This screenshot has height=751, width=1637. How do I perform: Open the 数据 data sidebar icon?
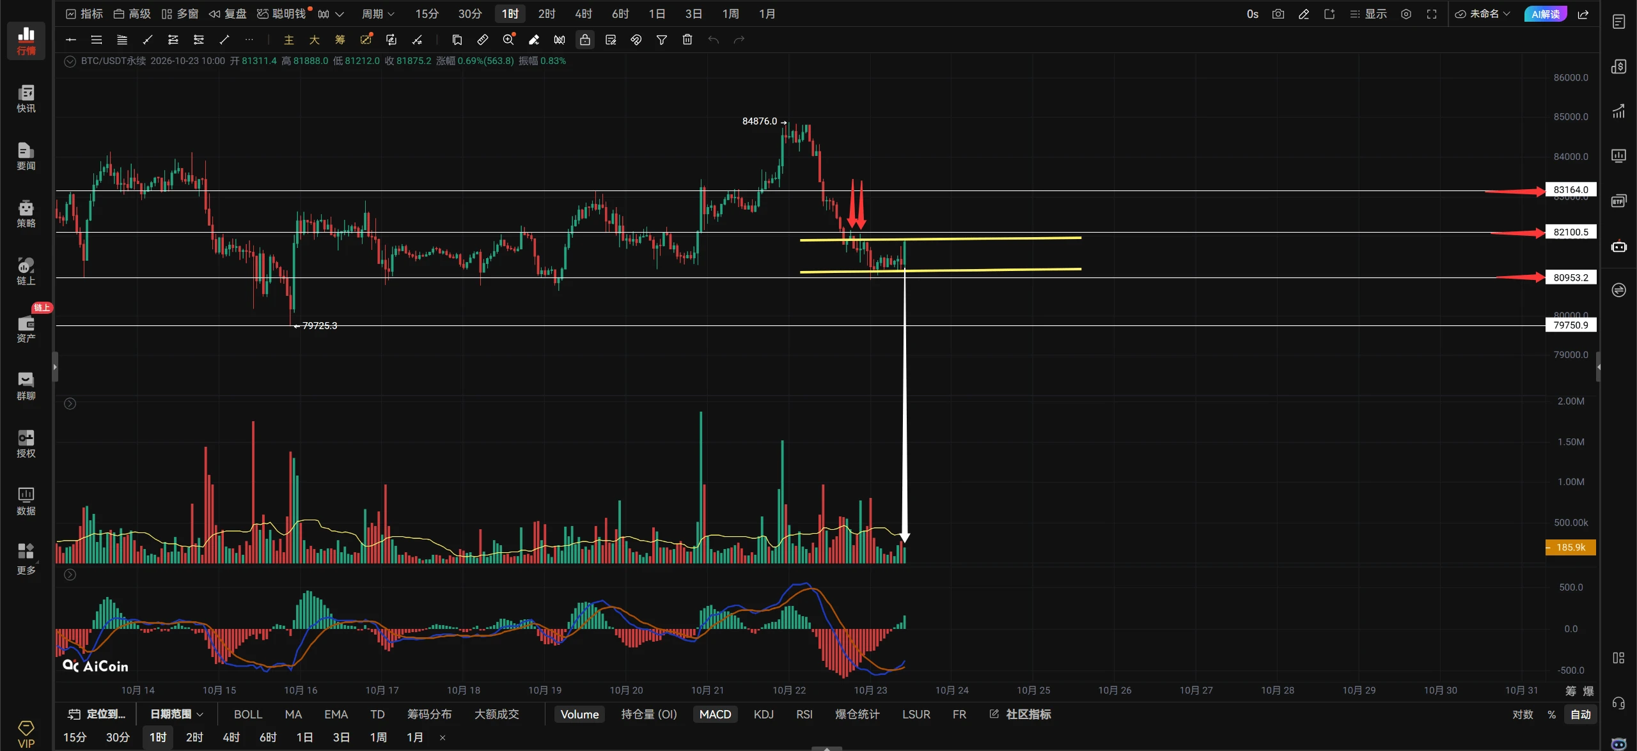click(26, 500)
